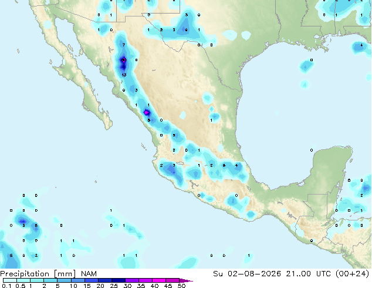Click the '13' precipitation value on map
The width and height of the screenshot is (372, 288).
pos(124,75)
